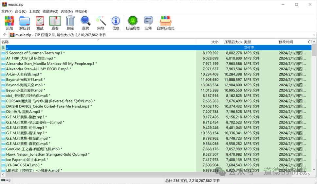Click status bar total 总计 236 文件
The width and height of the screenshot is (317, 184).
click(176, 181)
